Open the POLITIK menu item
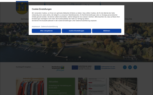The width and height of the screenshot is (153, 95). pos(129,19)
